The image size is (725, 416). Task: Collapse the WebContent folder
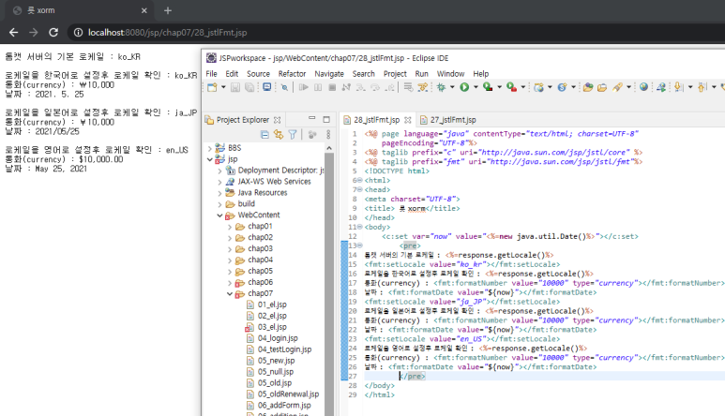(219, 215)
